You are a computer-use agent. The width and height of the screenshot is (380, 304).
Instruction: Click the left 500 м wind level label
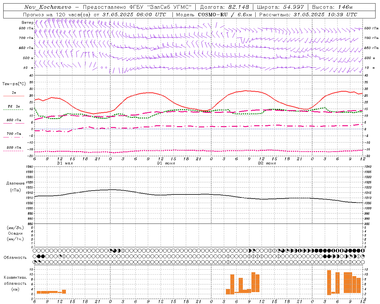coord(28,58)
